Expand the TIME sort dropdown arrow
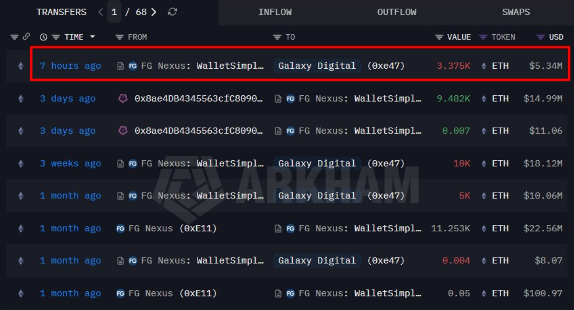The height and width of the screenshot is (310, 574). point(92,37)
